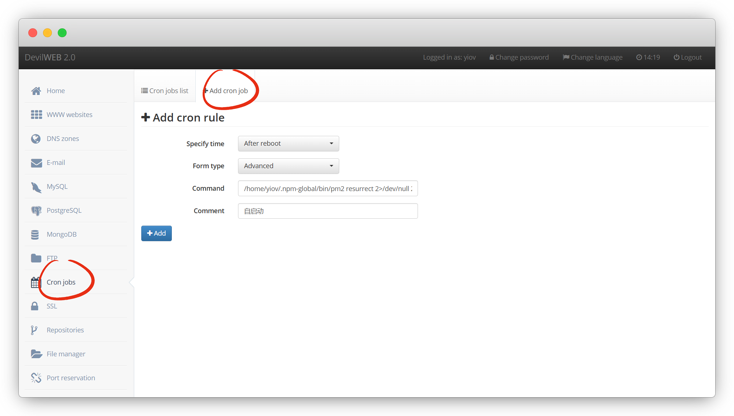Click Change password in top bar

[x=519, y=57]
